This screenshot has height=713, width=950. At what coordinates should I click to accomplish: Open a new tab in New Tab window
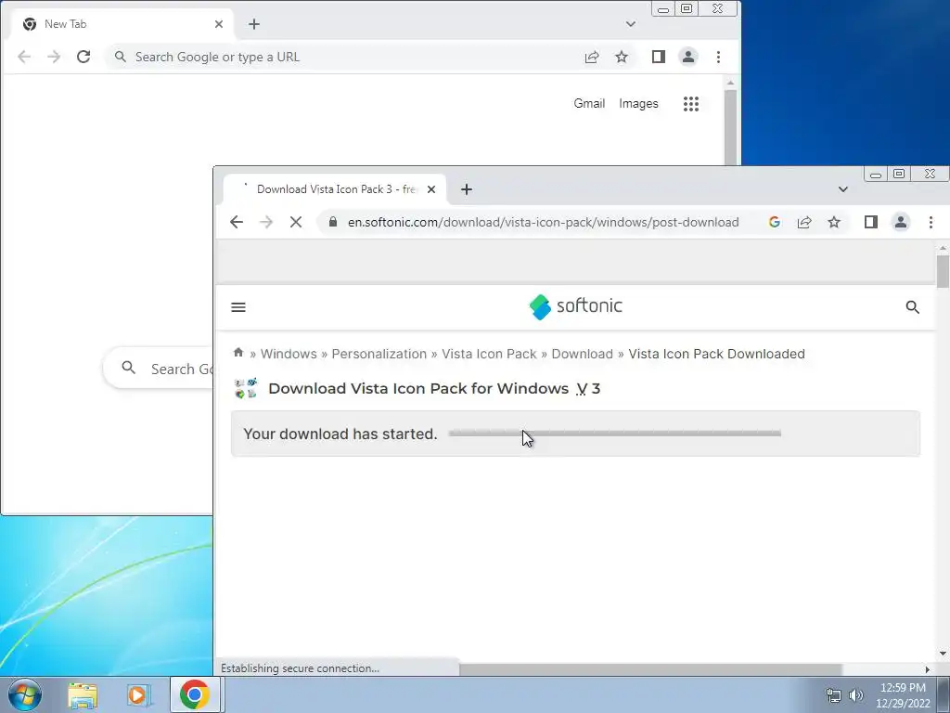pyautogui.click(x=254, y=24)
